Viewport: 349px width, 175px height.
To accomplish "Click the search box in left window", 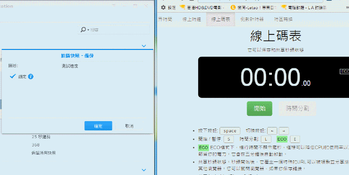I will tap(114, 30).
